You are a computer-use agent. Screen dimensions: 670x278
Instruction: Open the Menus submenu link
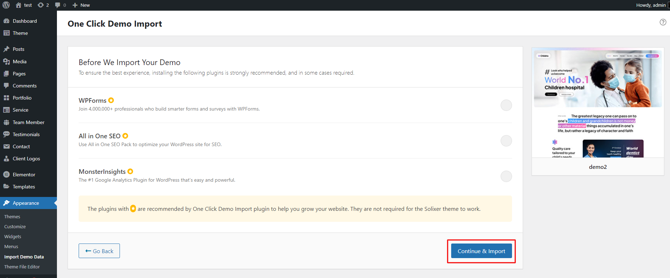click(x=11, y=246)
